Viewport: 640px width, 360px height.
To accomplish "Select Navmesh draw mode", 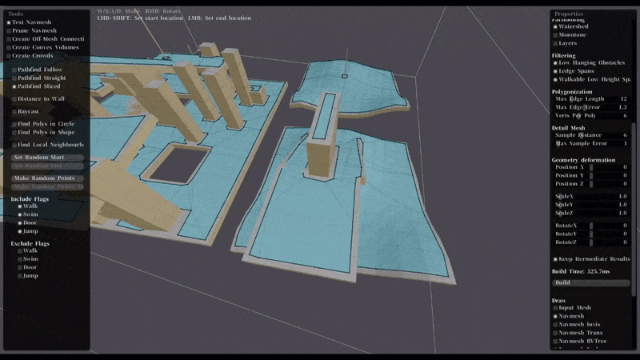I will click(x=569, y=316).
